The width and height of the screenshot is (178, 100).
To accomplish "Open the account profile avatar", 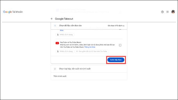I will pos(173,12).
